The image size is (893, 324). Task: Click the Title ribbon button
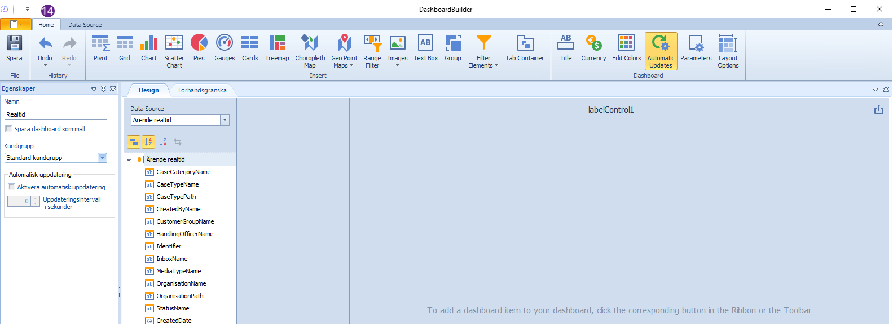pos(566,48)
